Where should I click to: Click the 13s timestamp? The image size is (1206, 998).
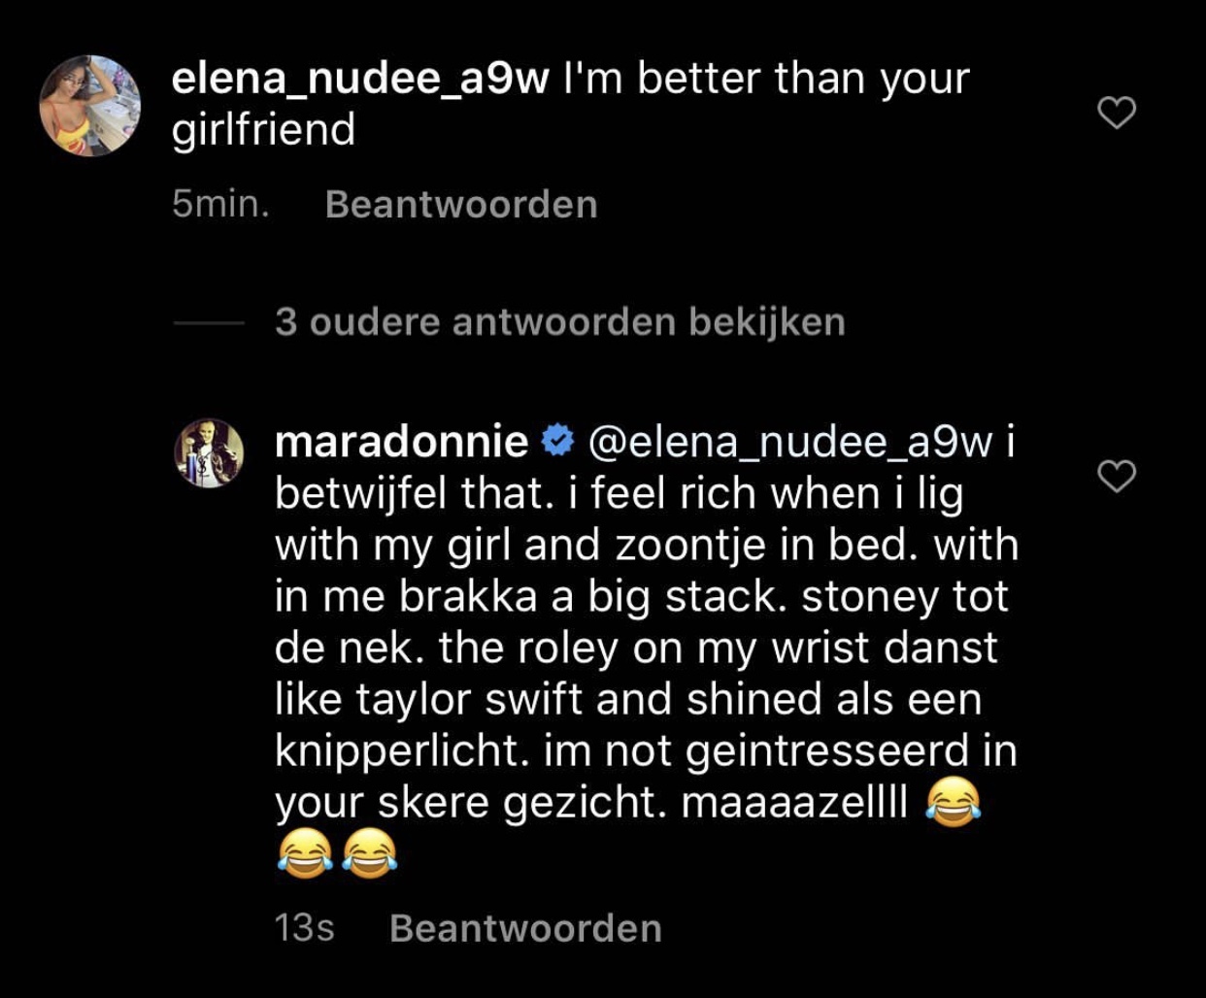point(304,927)
